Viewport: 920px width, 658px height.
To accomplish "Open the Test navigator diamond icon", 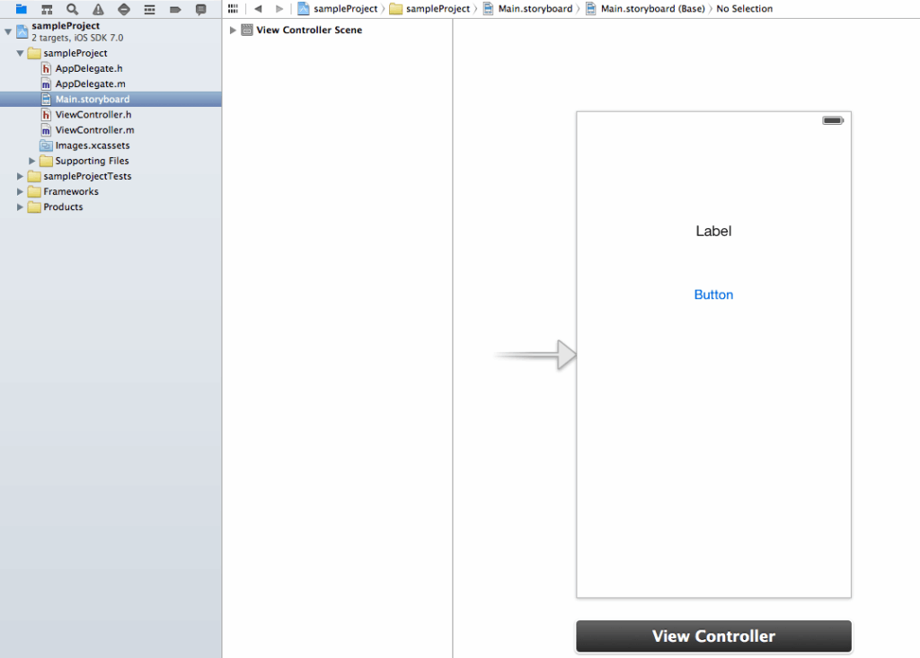I will click(122, 9).
